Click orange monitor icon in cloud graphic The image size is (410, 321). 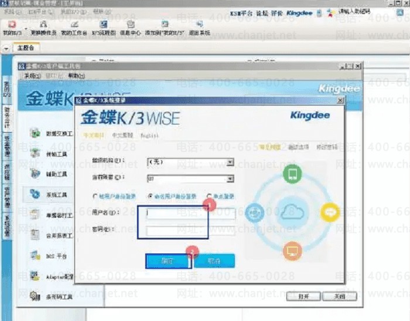292,251
